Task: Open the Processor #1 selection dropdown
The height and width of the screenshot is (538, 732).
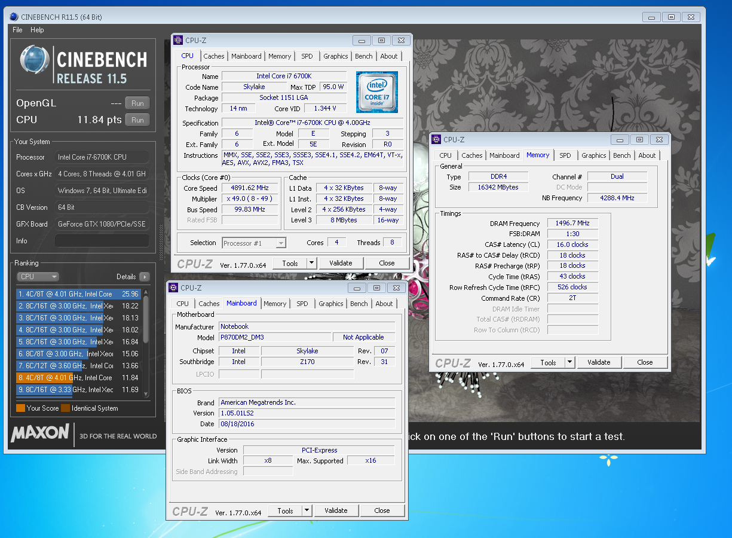Action: 254,243
